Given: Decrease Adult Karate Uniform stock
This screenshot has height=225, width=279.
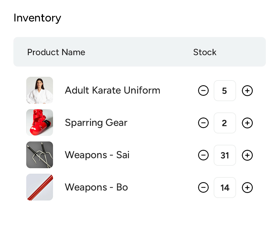Looking at the screenshot, I should pos(203,91).
